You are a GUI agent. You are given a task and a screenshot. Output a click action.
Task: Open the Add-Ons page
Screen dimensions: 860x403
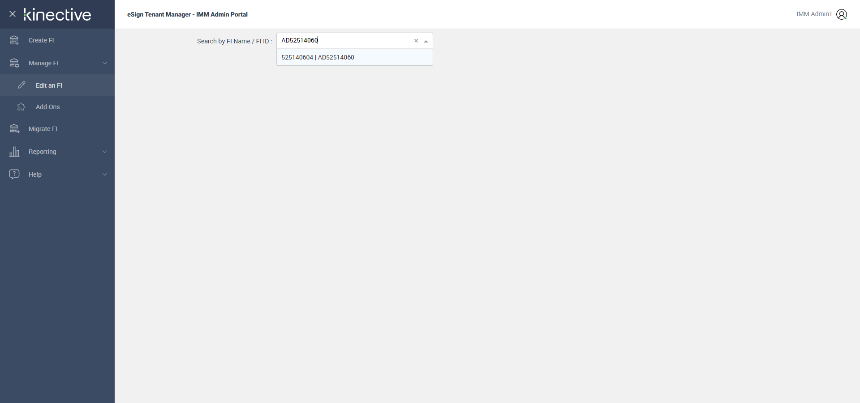(x=57, y=107)
